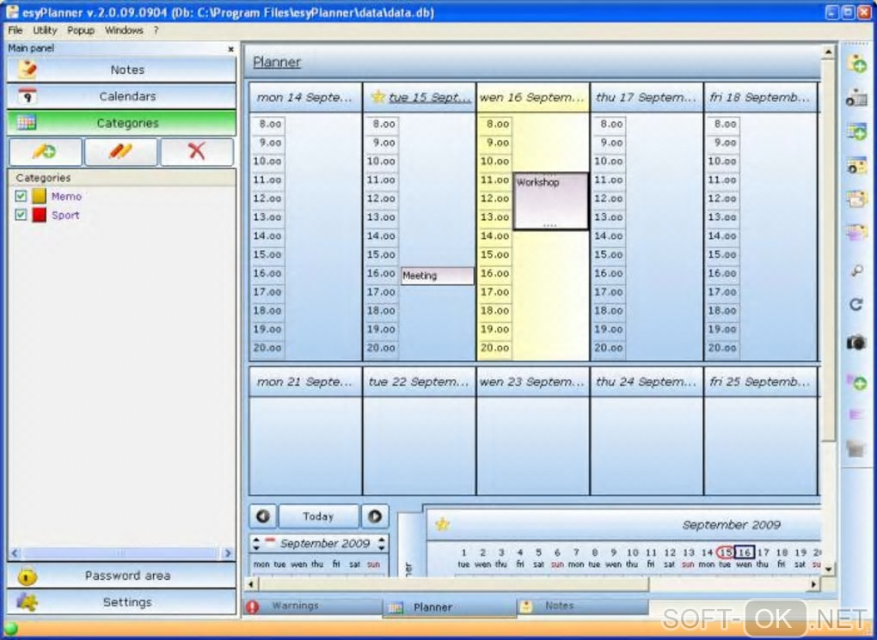This screenshot has width=877, height=640.
Task: Click the top folder-plus icon in the right toolbar
Action: [x=856, y=64]
